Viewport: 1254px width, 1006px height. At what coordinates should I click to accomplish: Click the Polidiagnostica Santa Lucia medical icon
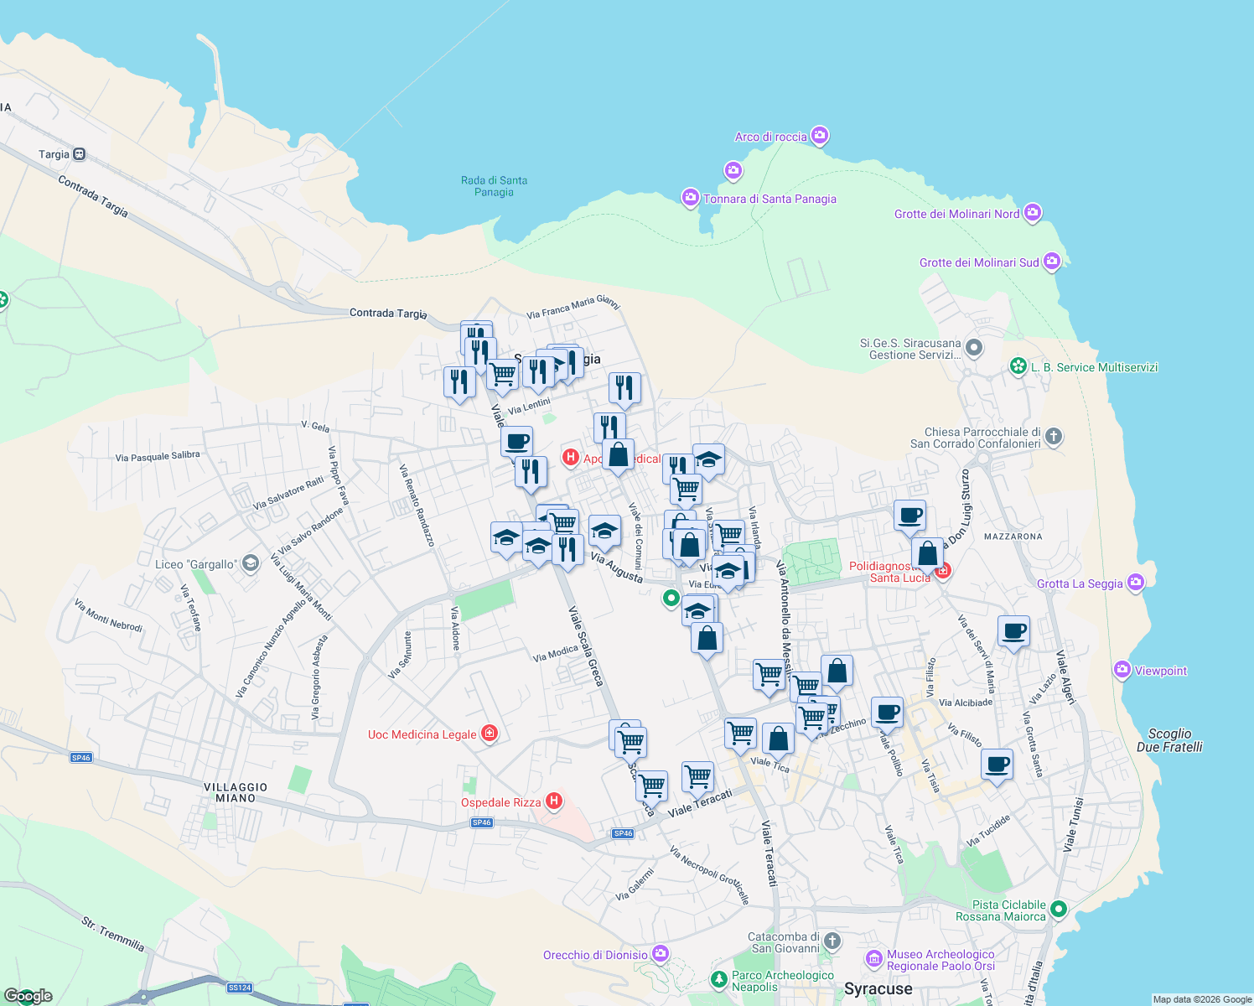pos(943,571)
